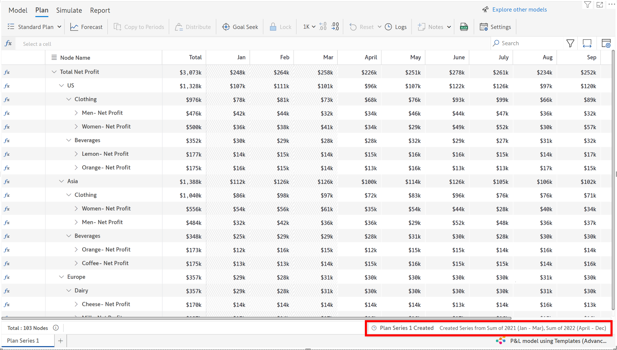Viewport: 617px width, 350px height.
Task: Click the info icon beside Total 103 Nodes
Action: tap(56, 328)
